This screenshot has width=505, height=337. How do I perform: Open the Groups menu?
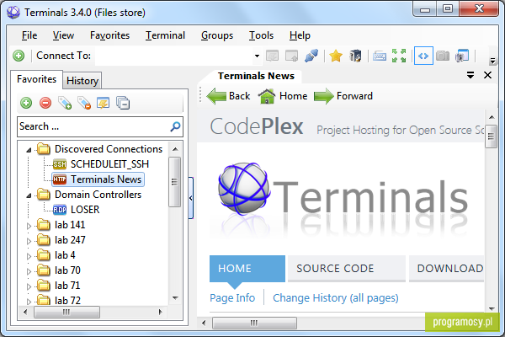[x=217, y=35]
